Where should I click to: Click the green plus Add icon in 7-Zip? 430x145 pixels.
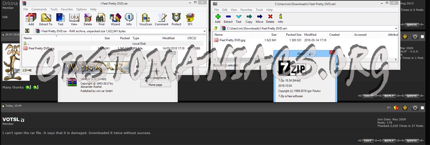tap(218, 17)
